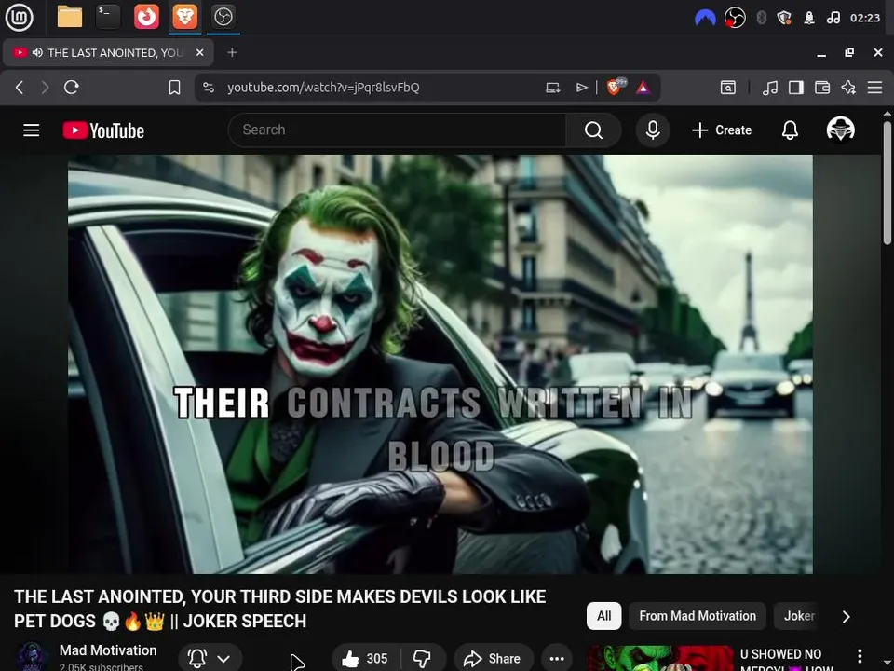
Task: Search with your voice microphone button
Action: point(653,130)
